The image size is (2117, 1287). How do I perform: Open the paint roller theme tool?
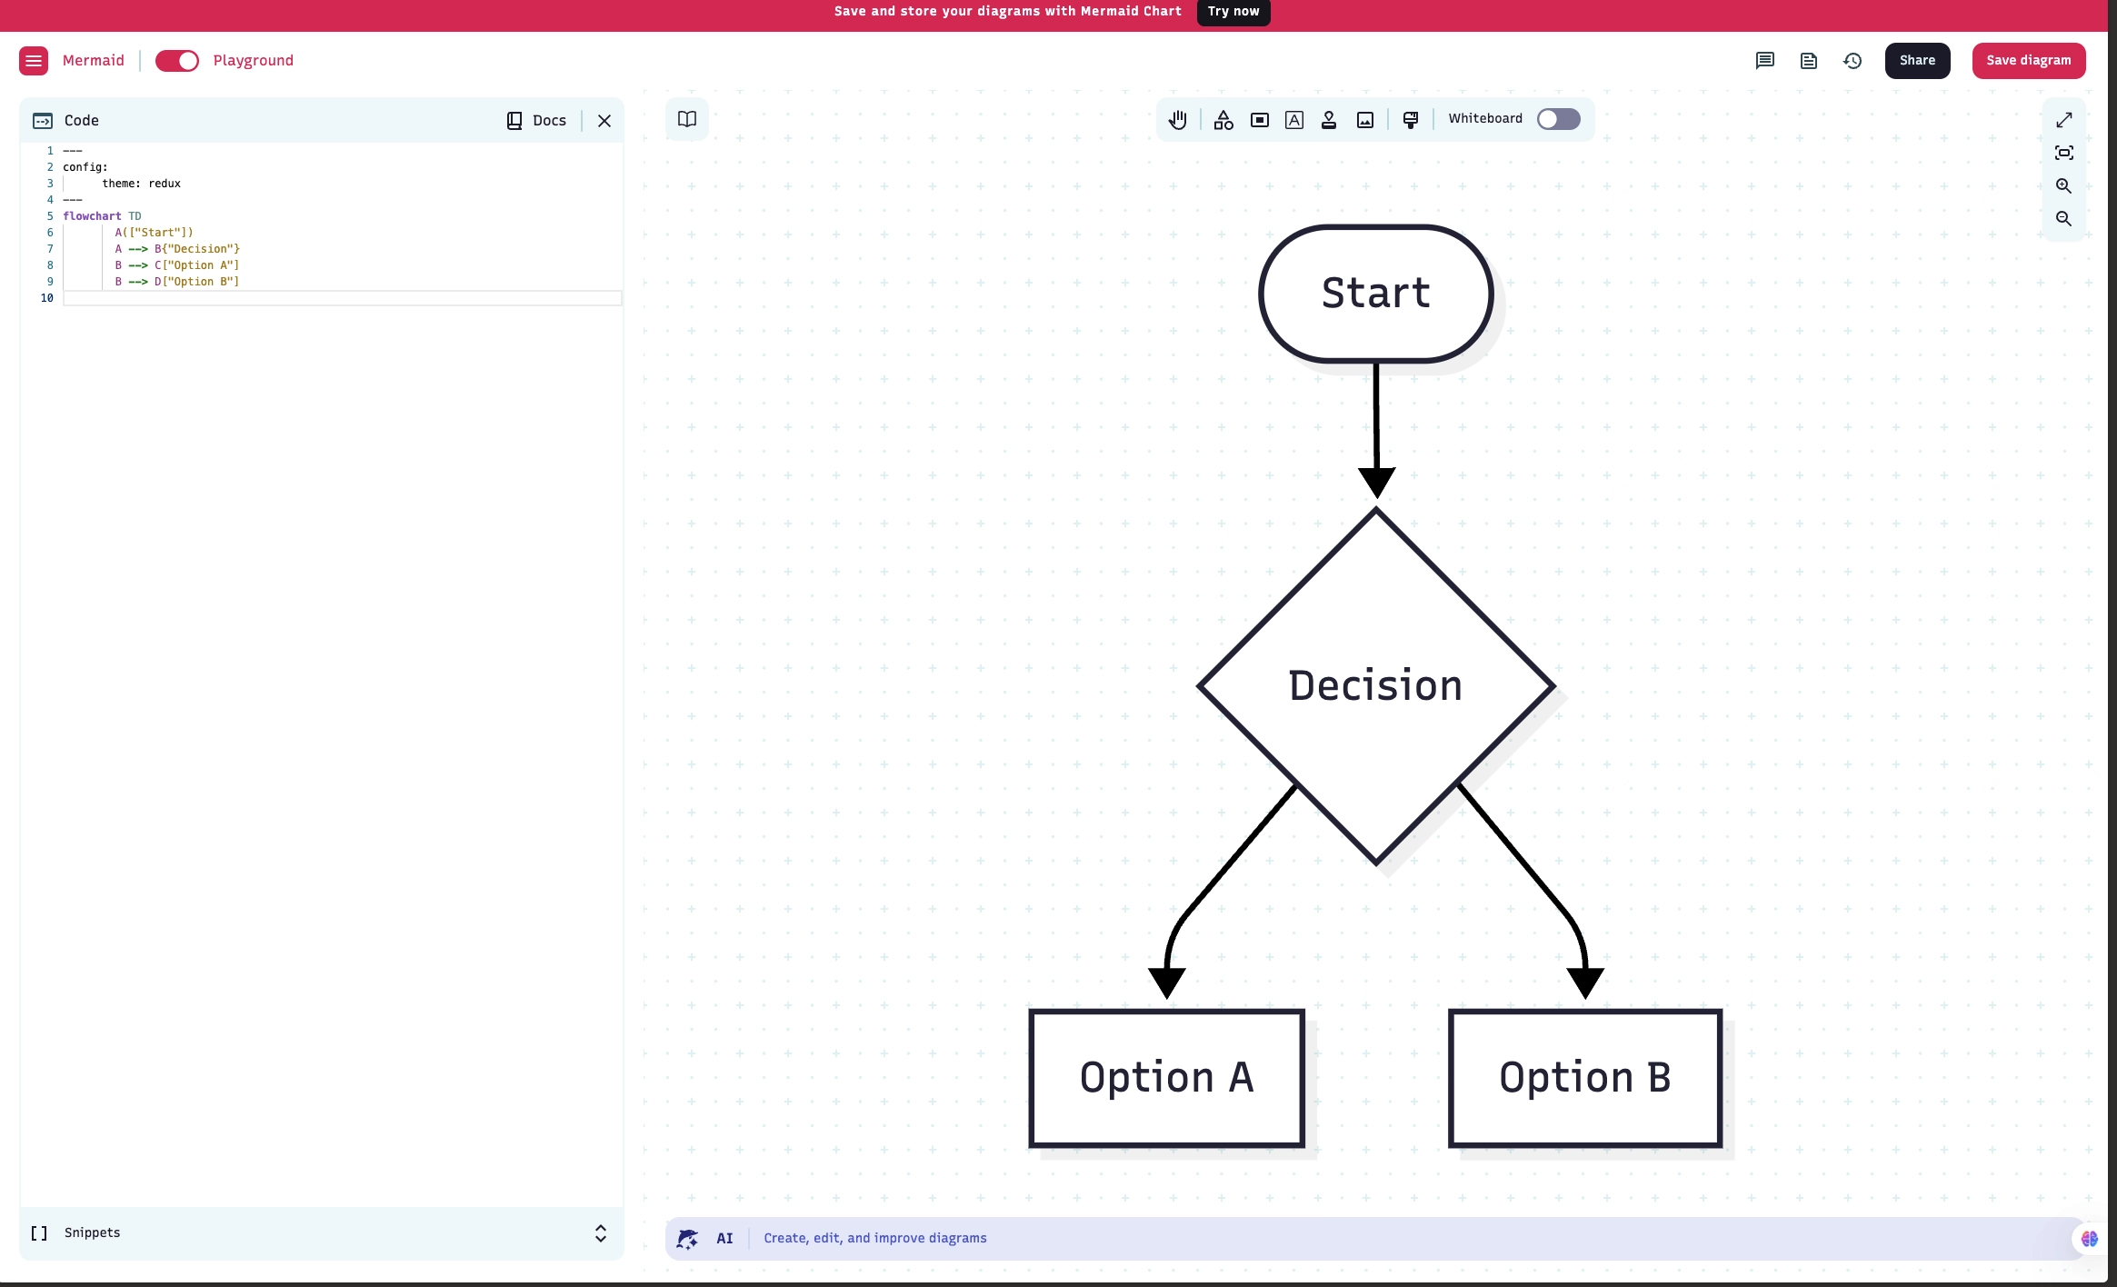(x=1411, y=120)
